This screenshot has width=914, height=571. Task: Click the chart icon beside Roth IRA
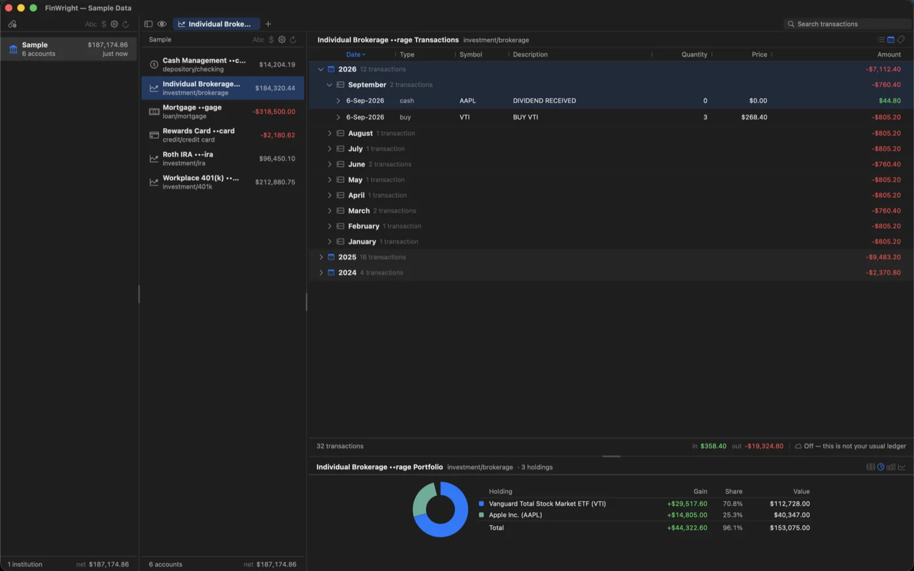154,159
